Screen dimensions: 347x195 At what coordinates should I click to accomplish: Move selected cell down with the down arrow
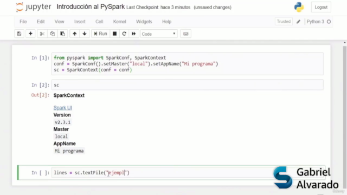click(85, 34)
